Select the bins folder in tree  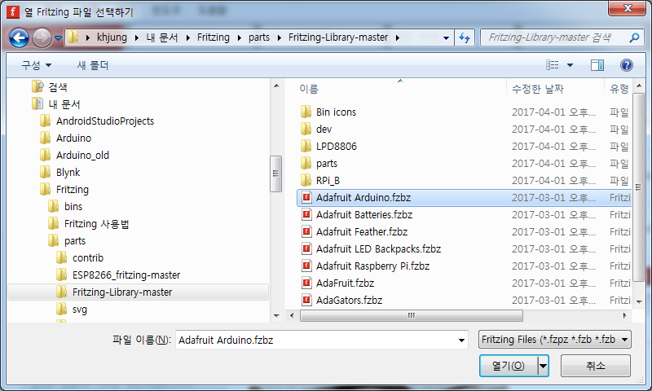(73, 206)
